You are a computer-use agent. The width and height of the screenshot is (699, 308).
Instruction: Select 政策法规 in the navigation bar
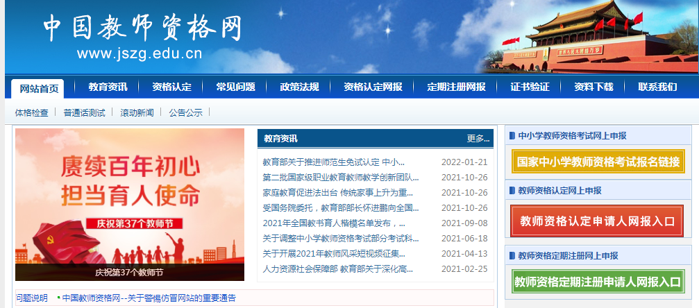[x=299, y=87]
